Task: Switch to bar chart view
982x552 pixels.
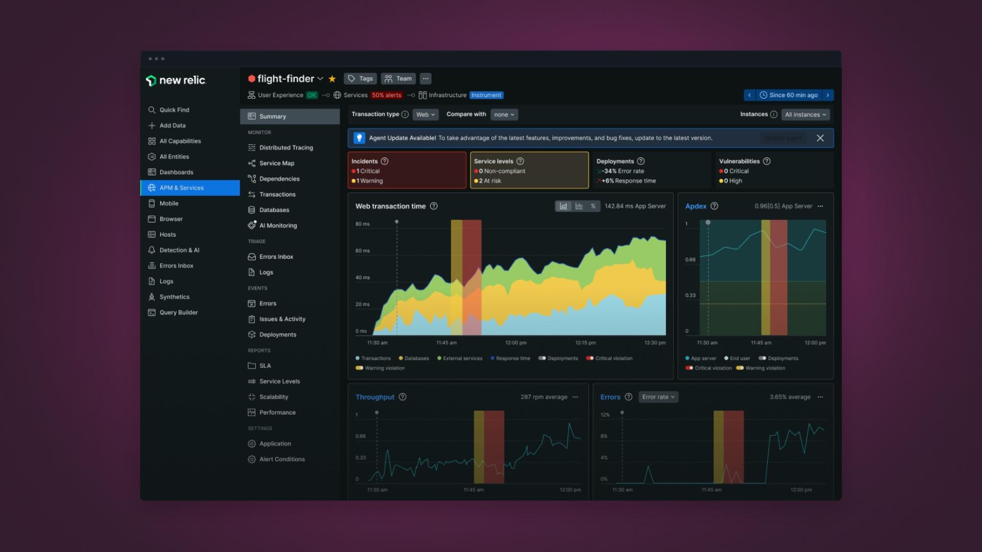Action: 578,206
